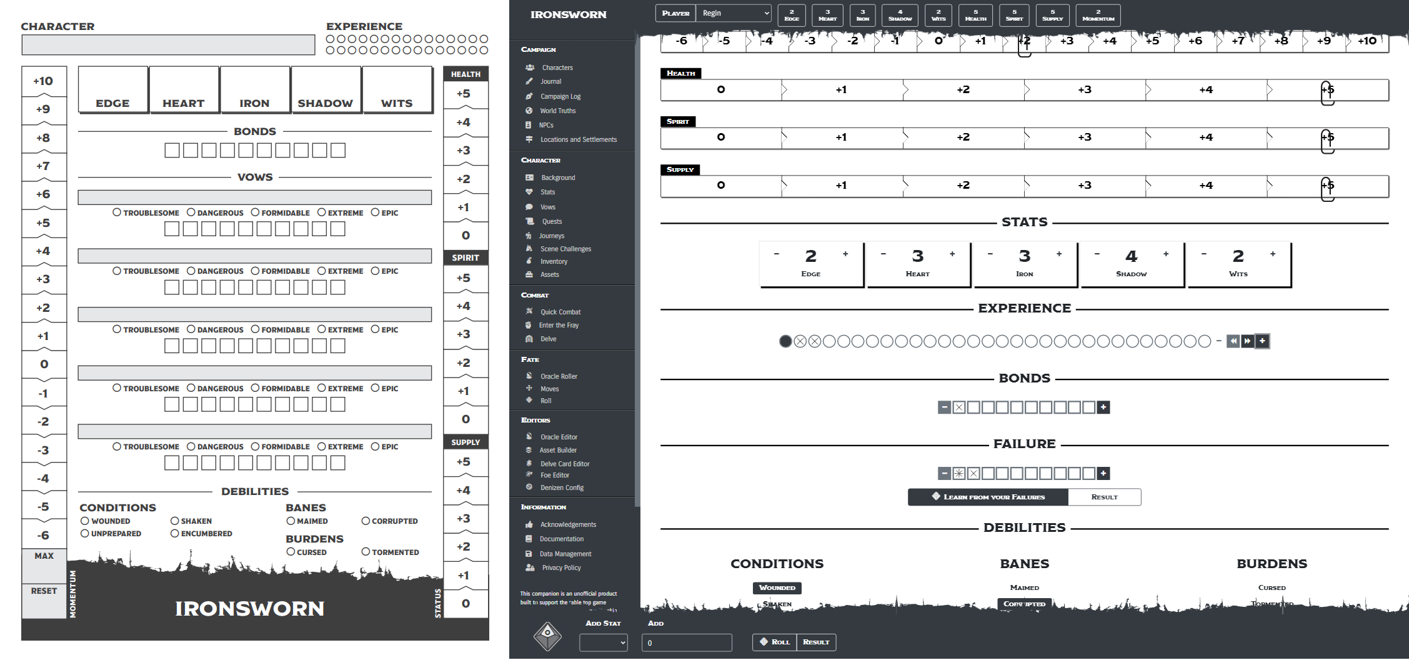Click the Campaign Log pen icon
This screenshot has width=1409, height=660.
pos(529,96)
